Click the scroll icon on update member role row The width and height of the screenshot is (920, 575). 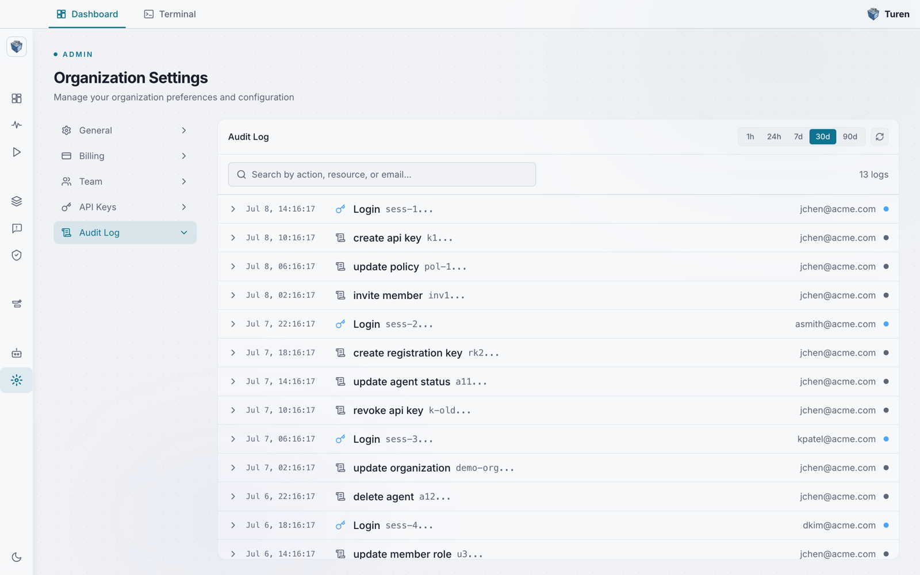[x=340, y=554]
